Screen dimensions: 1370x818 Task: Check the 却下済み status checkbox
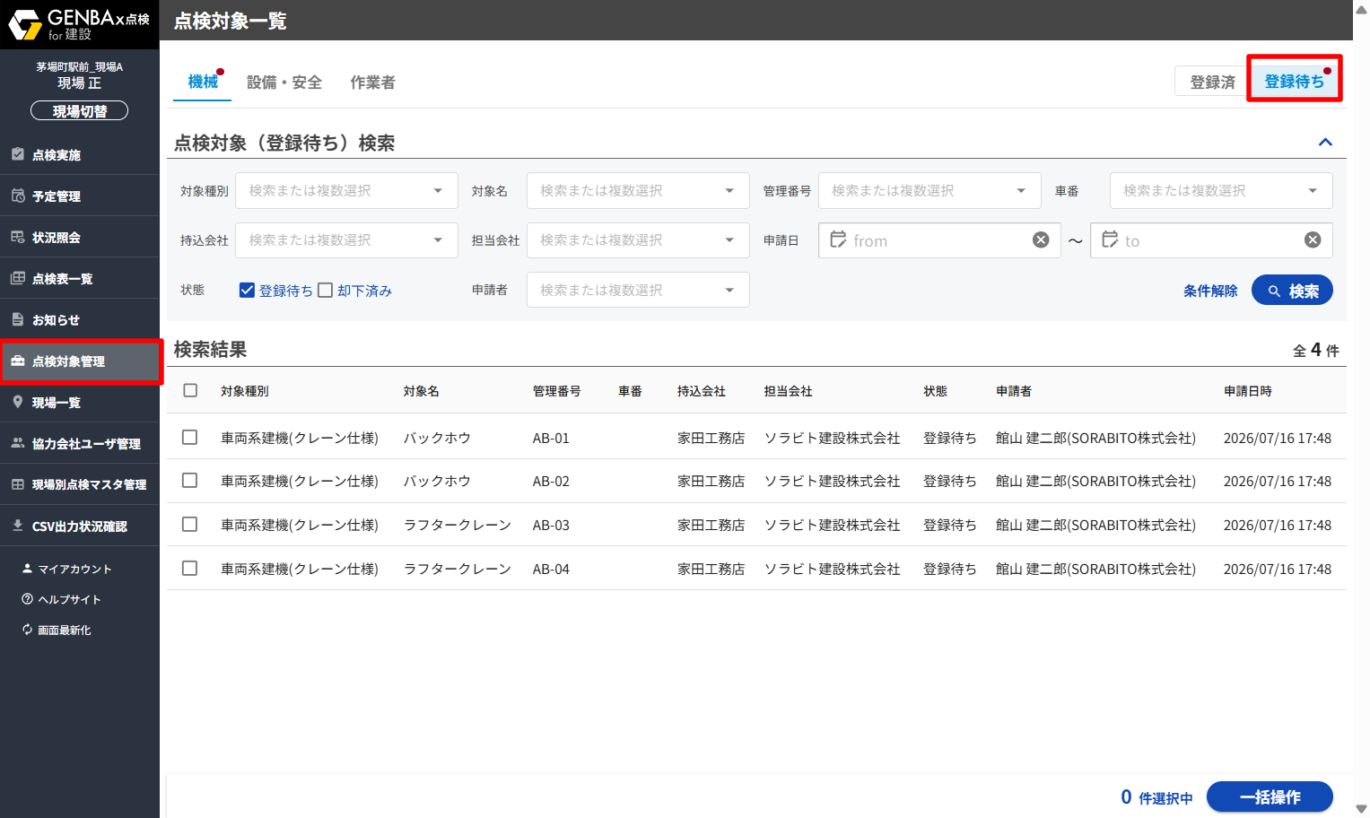coord(326,290)
